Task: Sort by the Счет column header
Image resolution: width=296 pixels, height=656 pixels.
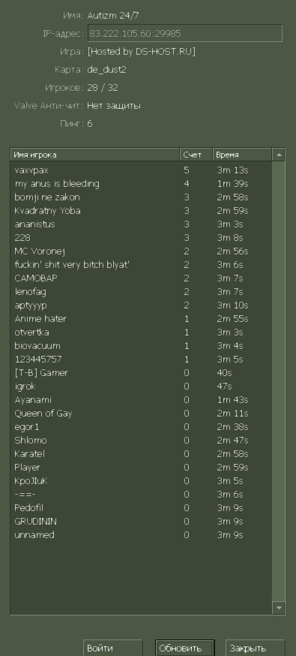Action: (196, 155)
